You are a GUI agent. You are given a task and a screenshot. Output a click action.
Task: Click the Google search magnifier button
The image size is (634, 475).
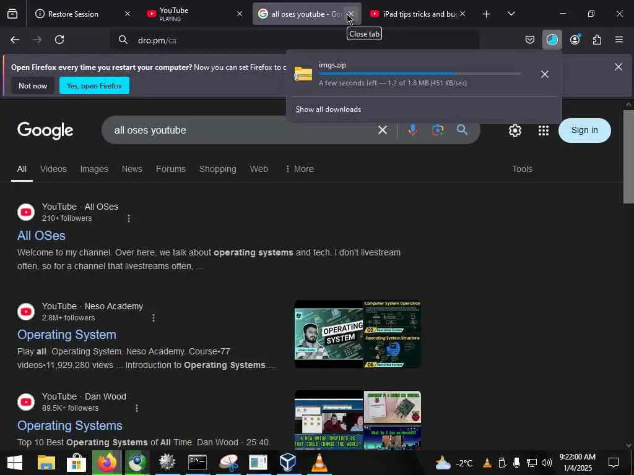coord(462,130)
